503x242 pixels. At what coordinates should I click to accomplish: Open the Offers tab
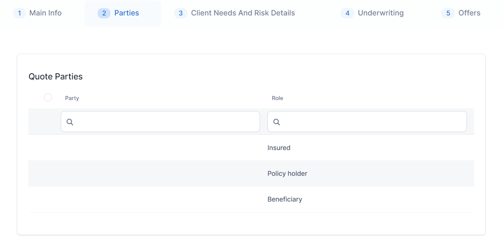[469, 13]
